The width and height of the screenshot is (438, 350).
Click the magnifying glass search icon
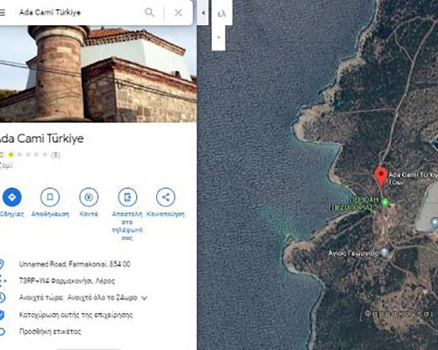click(149, 13)
